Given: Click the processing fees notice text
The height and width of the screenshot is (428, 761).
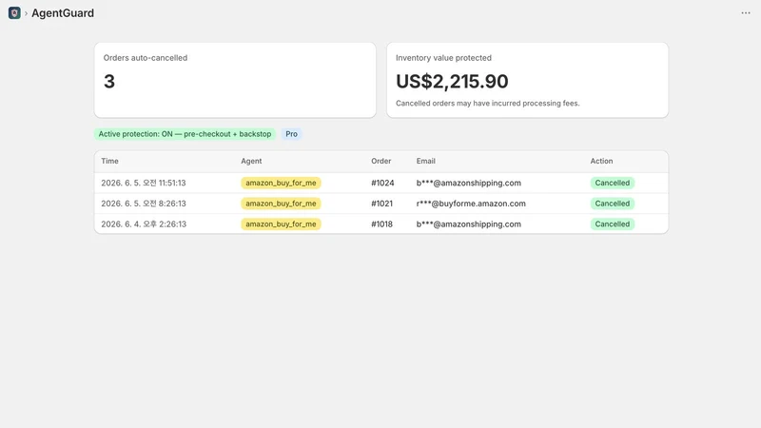Looking at the screenshot, I should 488,104.
